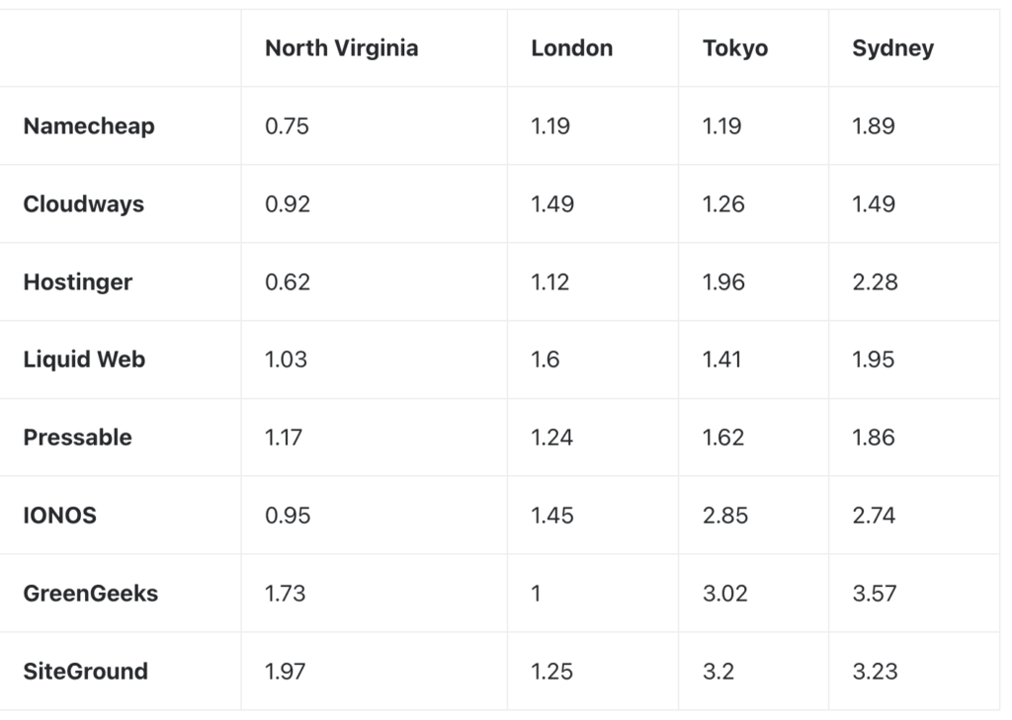Click GreenGeeks' London value 1
The width and height of the screenshot is (1012, 720).
[537, 594]
